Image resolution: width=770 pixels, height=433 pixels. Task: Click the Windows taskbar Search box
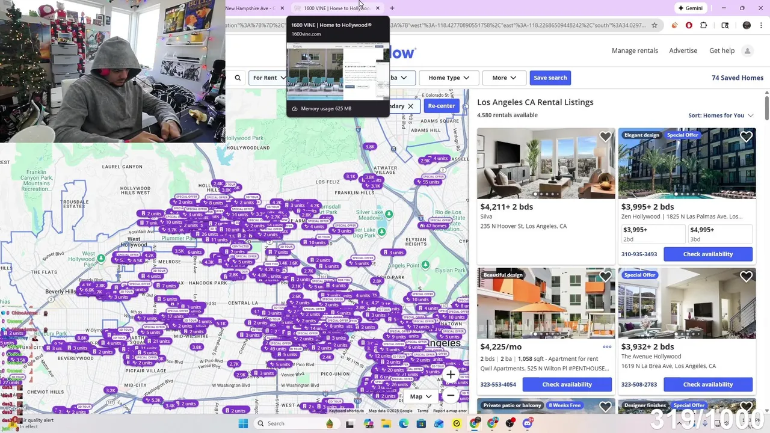297,424
